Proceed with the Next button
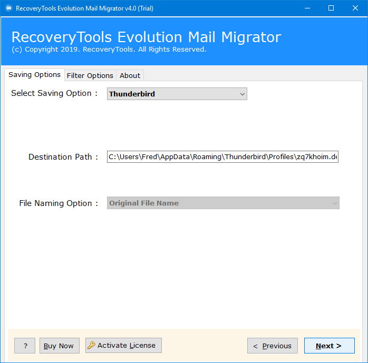The width and height of the screenshot is (368, 363). 330,346
